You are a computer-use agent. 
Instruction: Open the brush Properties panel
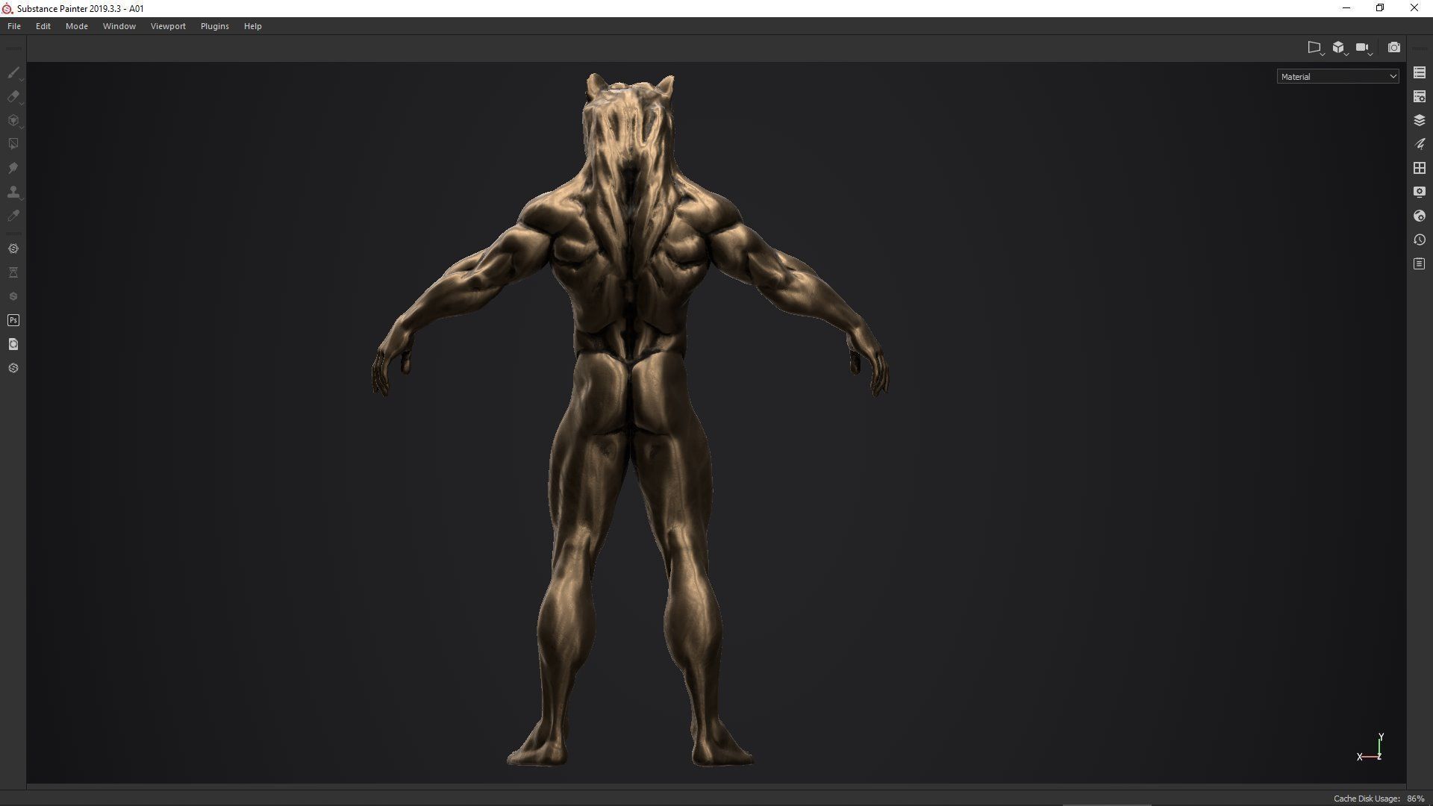pyautogui.click(x=1420, y=144)
